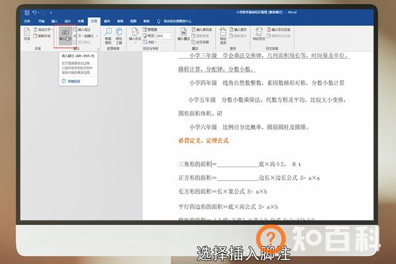
Task: Open the Undo history dropdown arrow
Action: pyautogui.click(x=38, y=13)
